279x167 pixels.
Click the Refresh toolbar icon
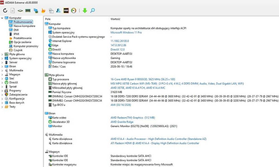click(x=5, y=11)
